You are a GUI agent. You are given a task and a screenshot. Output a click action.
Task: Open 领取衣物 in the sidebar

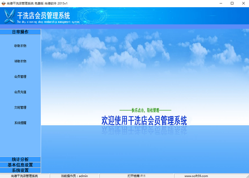click(20, 61)
